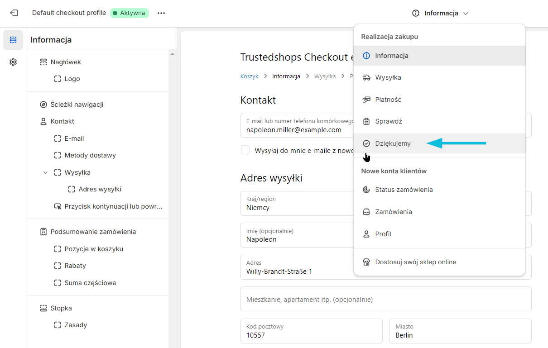Image resolution: width=548 pixels, height=348 pixels.
Task: Choose Status zamówienia in the menu
Action: (404, 190)
